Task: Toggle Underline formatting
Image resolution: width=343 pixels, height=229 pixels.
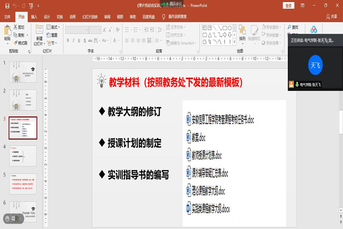Action: (79, 40)
